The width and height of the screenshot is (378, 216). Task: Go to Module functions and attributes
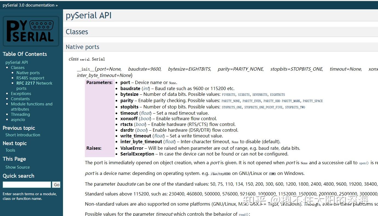31,106
